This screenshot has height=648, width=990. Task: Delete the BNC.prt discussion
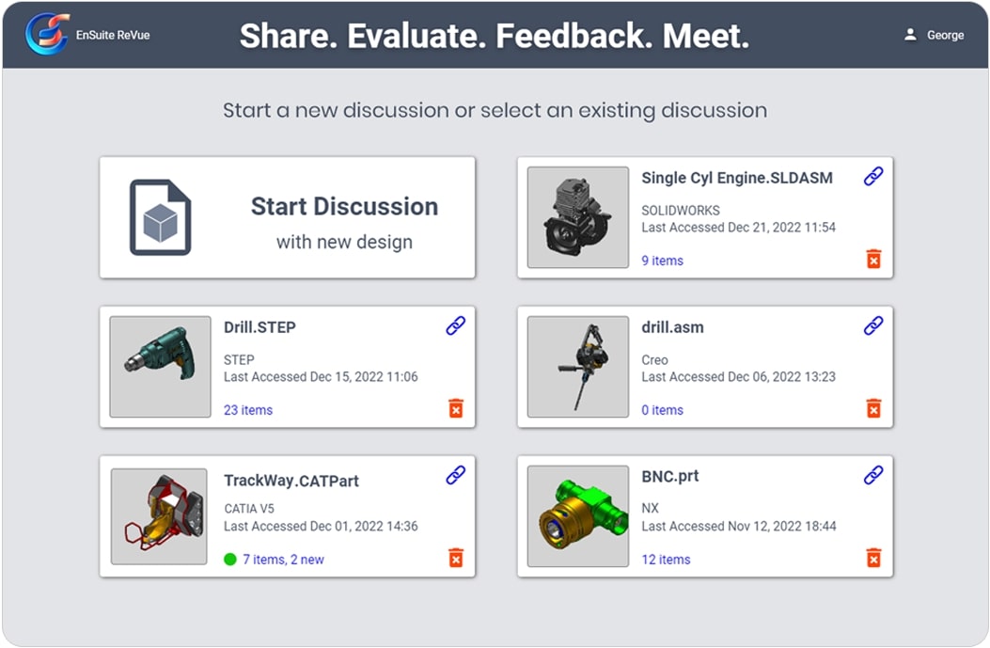pos(873,558)
